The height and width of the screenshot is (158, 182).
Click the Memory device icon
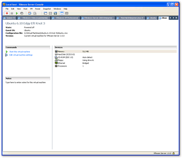tap(56, 51)
